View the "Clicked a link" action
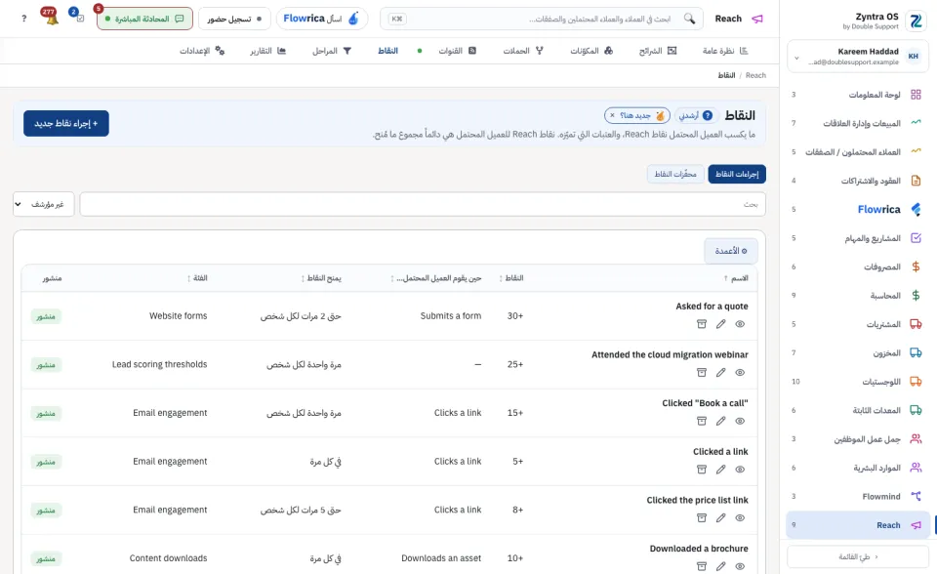This screenshot has width=937, height=574. pos(740,470)
